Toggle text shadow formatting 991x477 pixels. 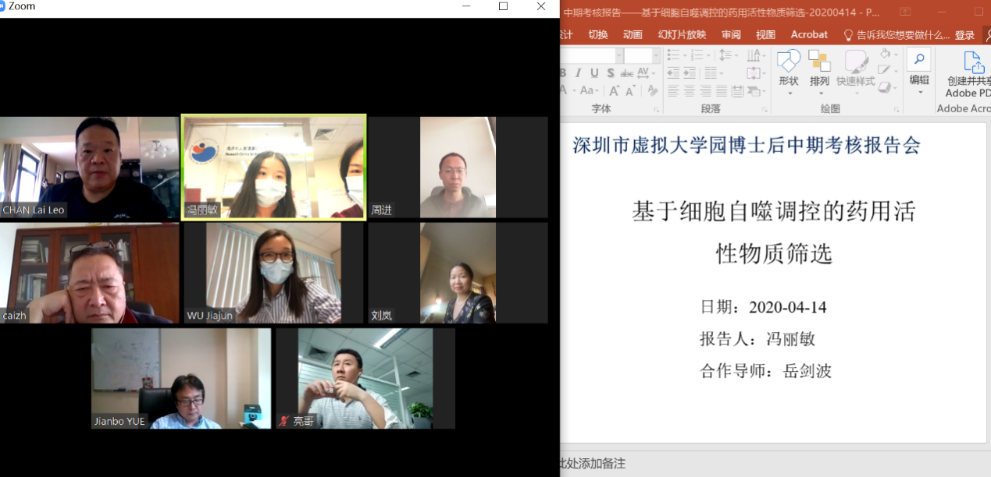610,73
